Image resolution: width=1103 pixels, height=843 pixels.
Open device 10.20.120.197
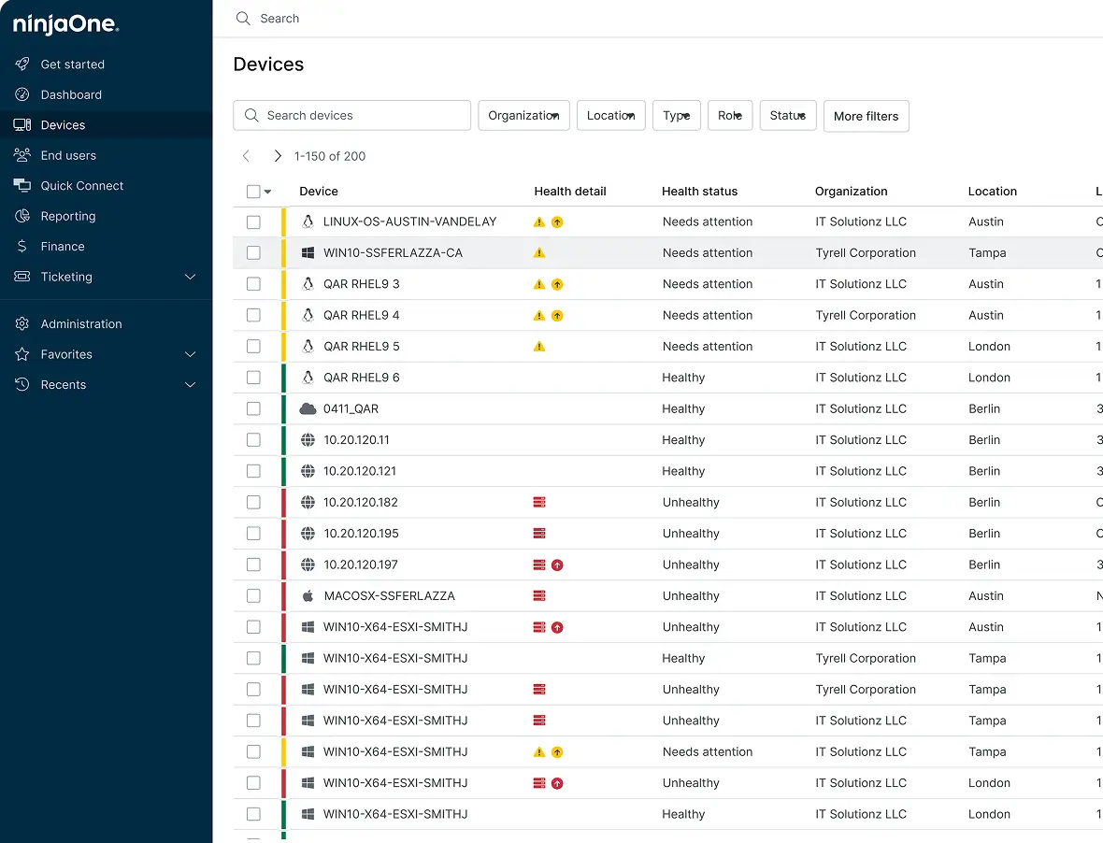(360, 564)
